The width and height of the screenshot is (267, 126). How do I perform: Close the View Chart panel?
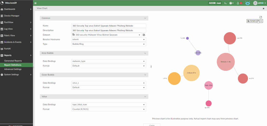click(x=264, y=9)
